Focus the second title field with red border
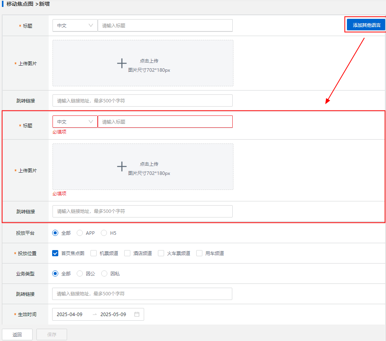This screenshot has width=386, height=341. tap(165, 122)
